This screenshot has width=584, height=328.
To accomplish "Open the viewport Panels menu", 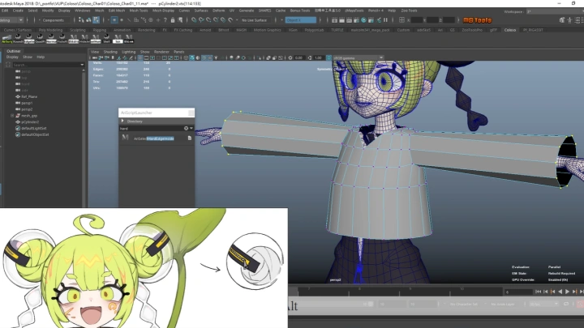I will click(x=178, y=52).
